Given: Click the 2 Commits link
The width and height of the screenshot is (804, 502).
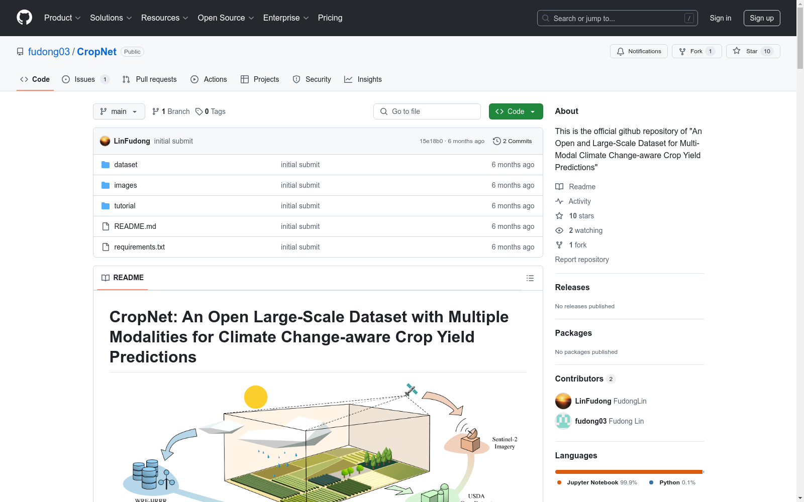Looking at the screenshot, I should [513, 141].
